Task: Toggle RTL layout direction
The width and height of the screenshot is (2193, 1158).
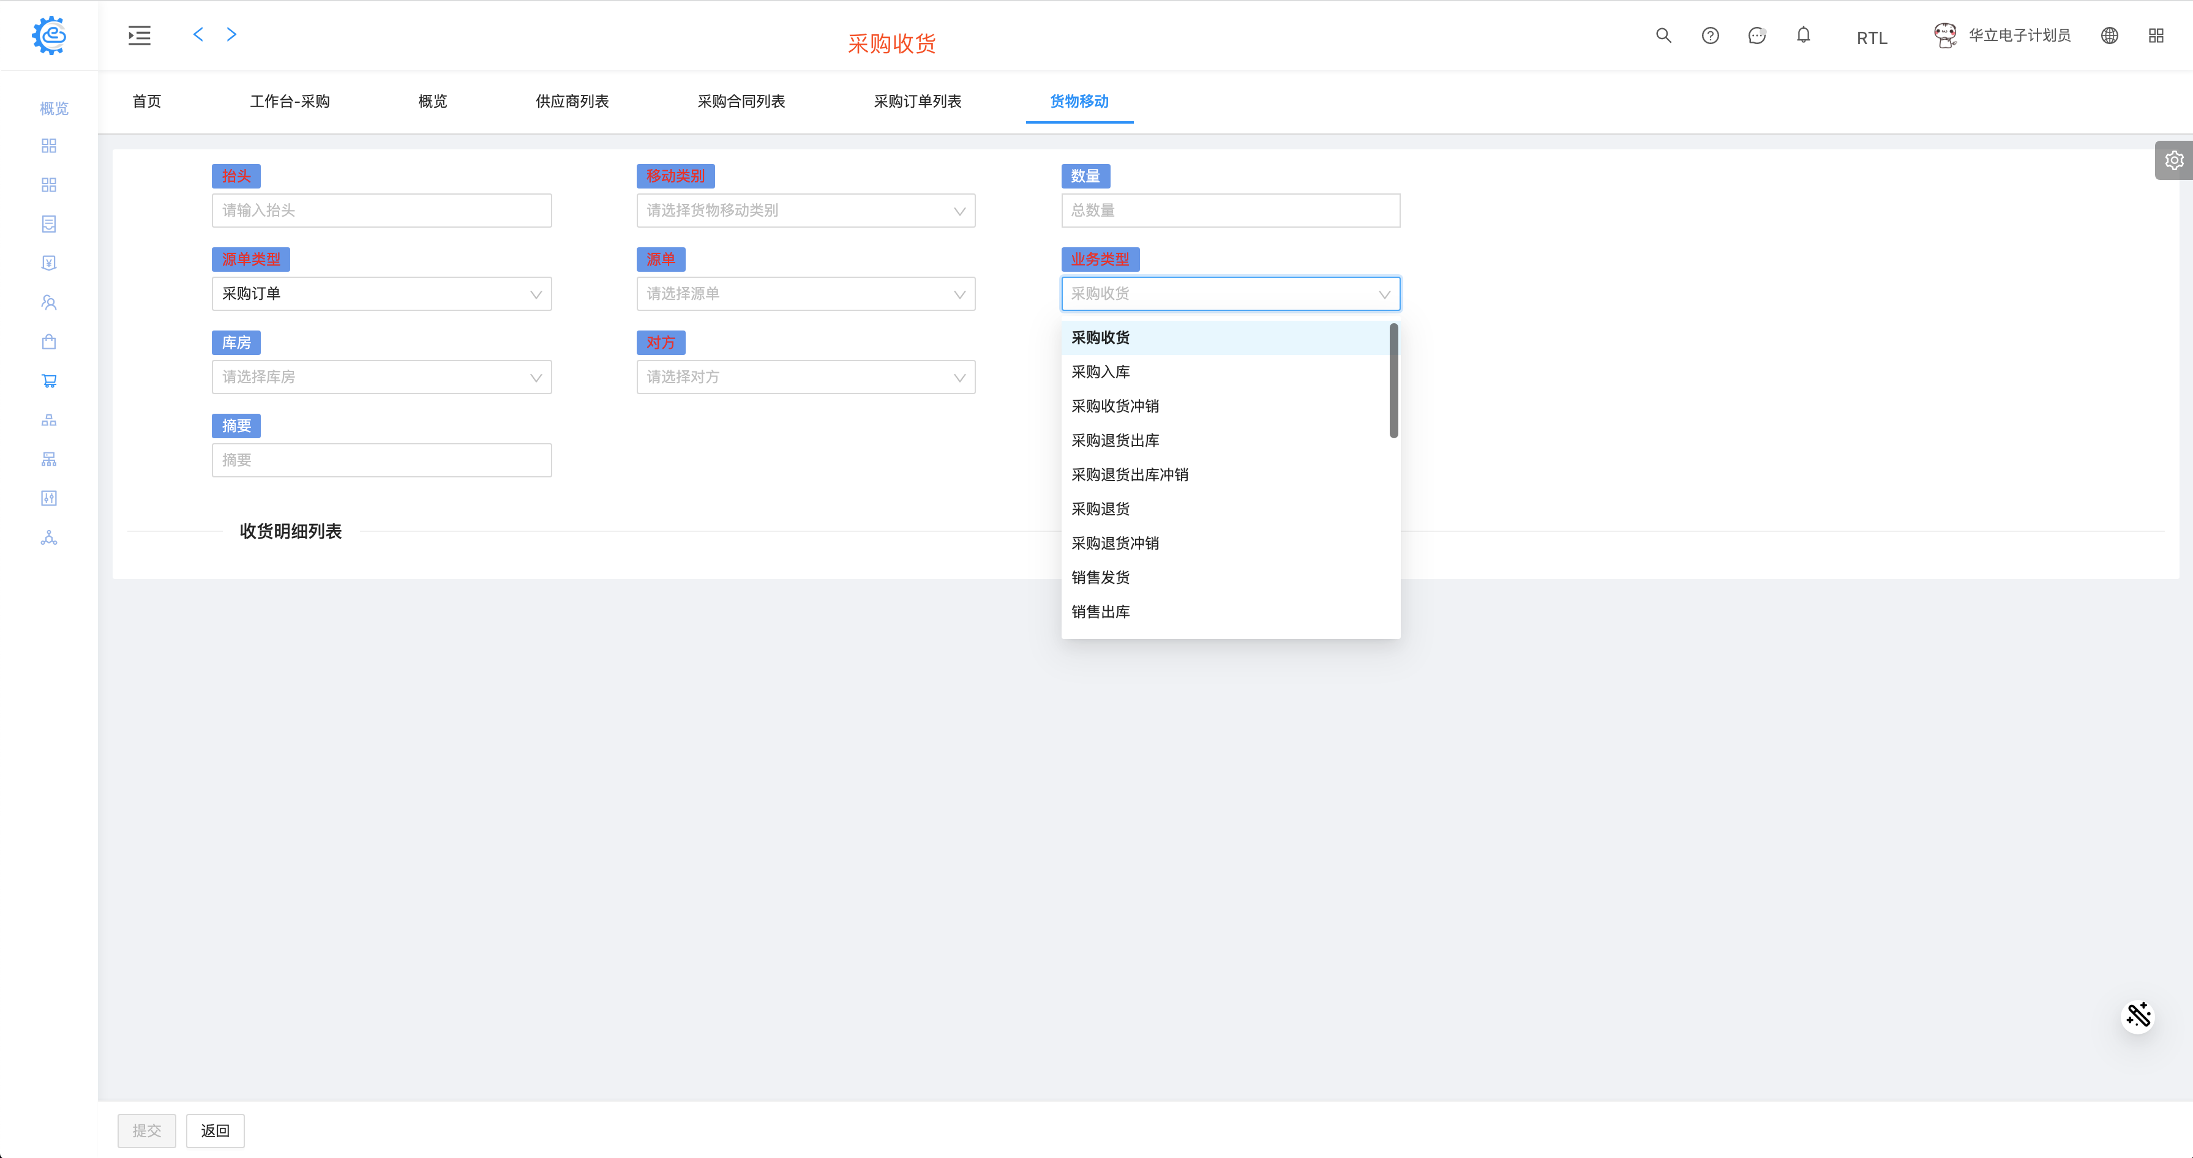Action: (1871, 39)
